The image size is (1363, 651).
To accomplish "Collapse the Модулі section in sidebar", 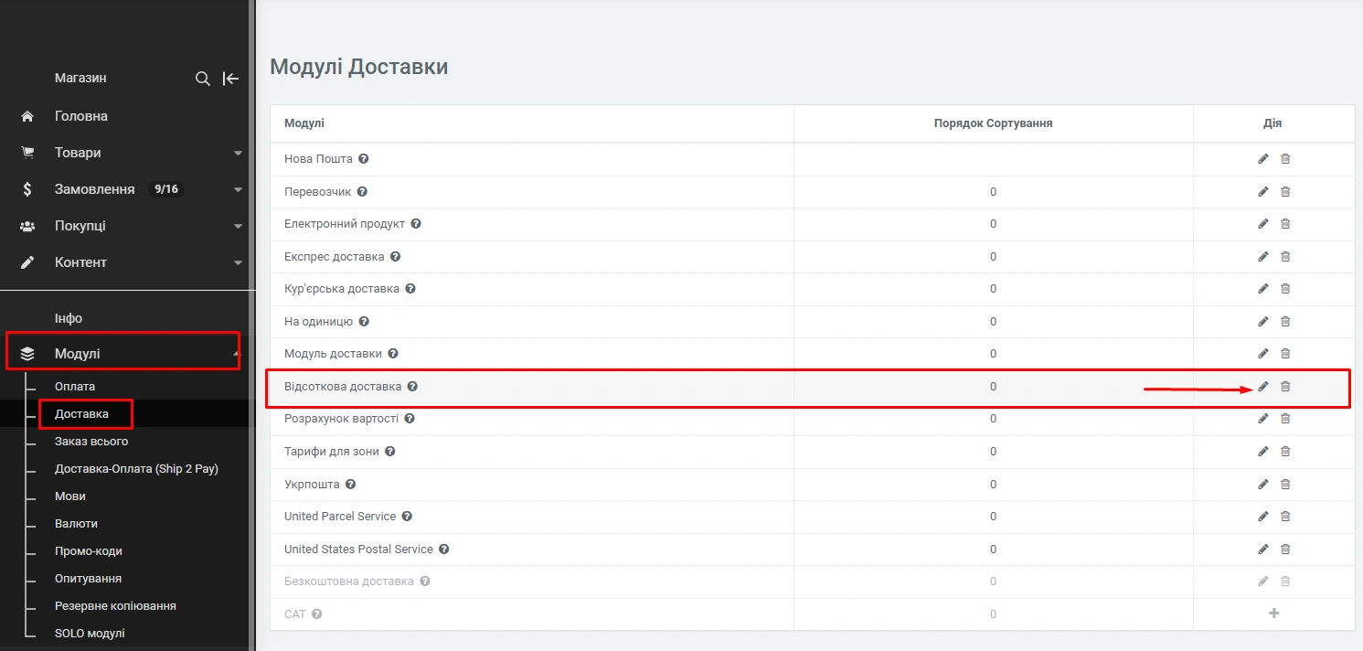I will point(236,354).
